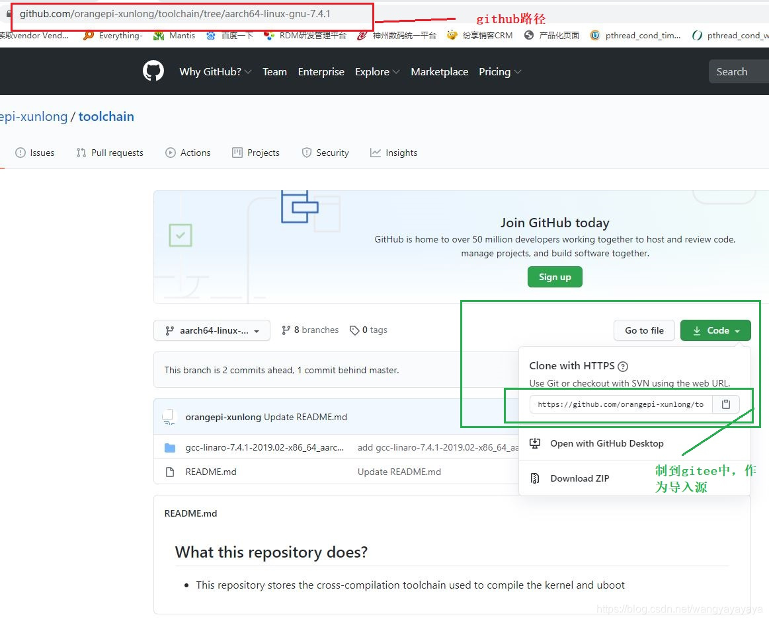Switch to the Insights tab
The height and width of the screenshot is (621, 769).
394,153
